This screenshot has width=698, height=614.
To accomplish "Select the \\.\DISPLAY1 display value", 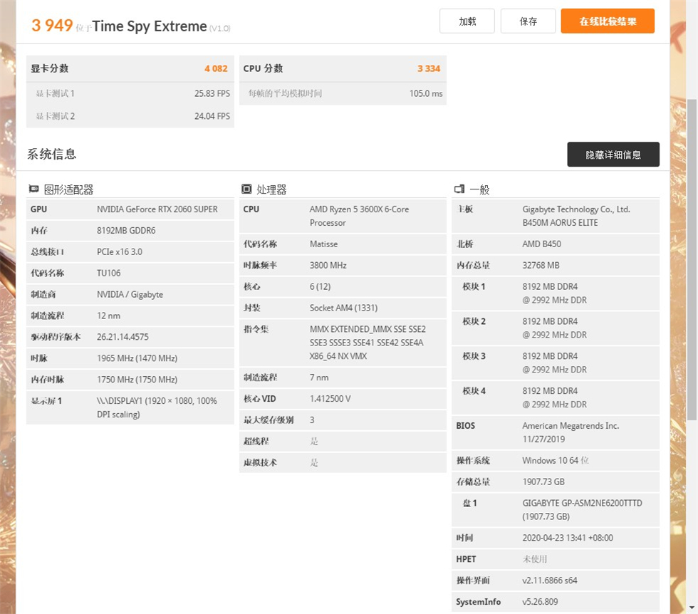I will click(157, 407).
